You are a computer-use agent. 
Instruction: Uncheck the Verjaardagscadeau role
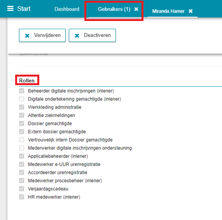[x=21, y=189]
